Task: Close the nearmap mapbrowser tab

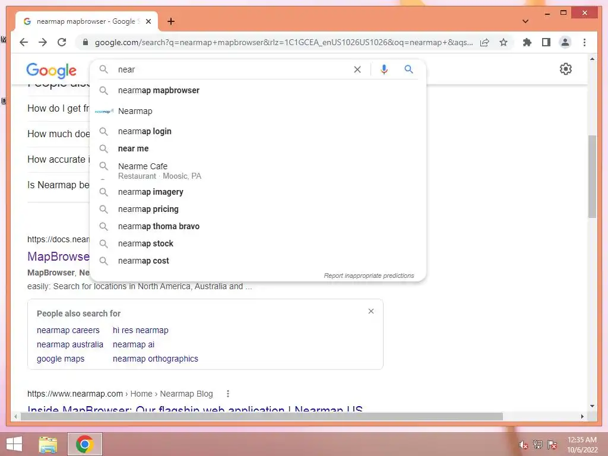Action: (x=148, y=21)
